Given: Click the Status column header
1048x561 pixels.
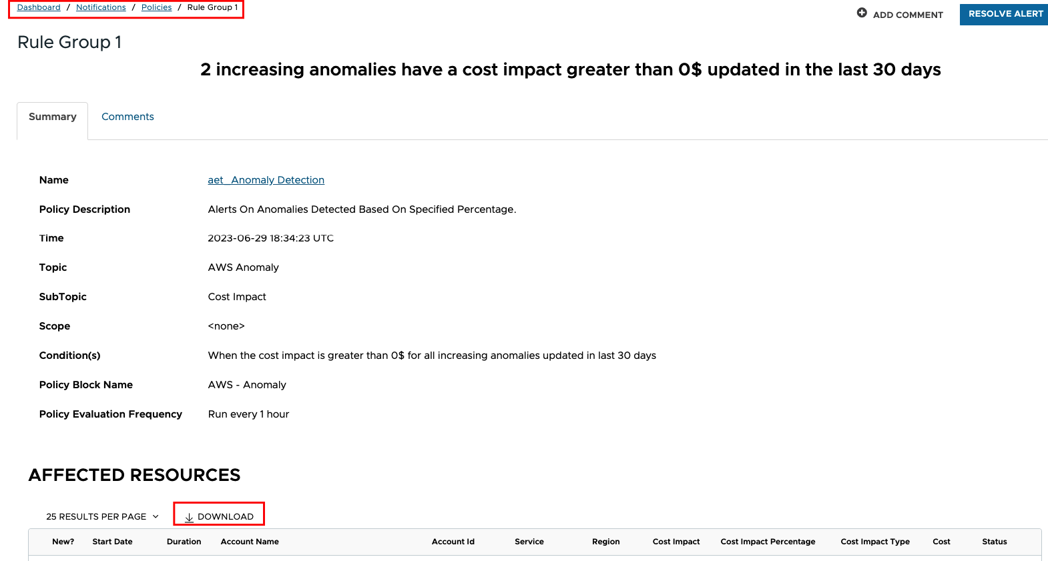Looking at the screenshot, I should (x=994, y=542).
